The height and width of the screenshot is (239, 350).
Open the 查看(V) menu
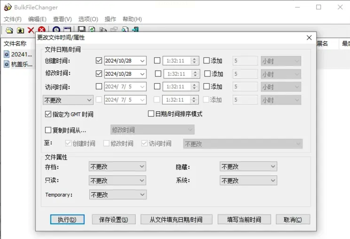pos(62,19)
